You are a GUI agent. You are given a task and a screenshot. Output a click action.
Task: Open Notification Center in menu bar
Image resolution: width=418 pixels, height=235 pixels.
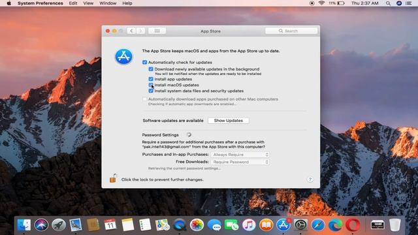pos(409,3)
